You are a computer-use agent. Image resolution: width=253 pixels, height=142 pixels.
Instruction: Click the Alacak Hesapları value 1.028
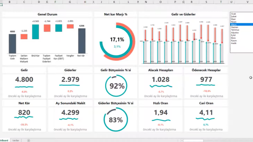point(161,79)
